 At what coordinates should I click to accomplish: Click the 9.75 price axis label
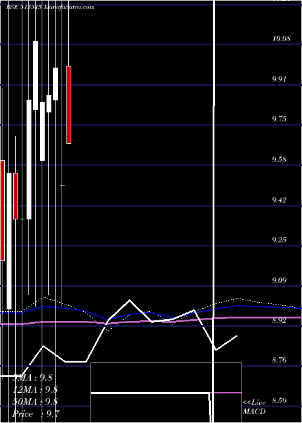point(280,119)
